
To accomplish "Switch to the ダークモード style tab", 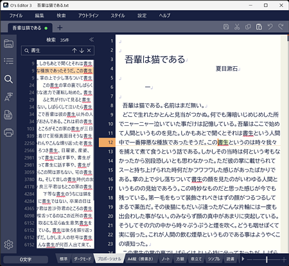I will 83,259.
